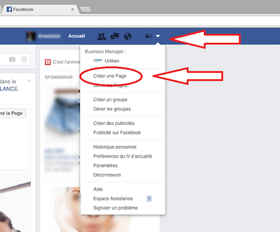Choose Créer une Page menu item
Viewport: 280px width, 232px height.
point(110,76)
